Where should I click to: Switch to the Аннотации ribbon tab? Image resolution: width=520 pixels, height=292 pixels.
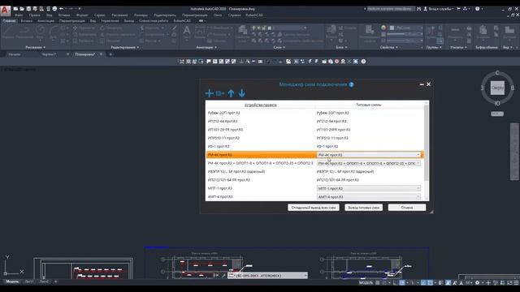point(45,21)
